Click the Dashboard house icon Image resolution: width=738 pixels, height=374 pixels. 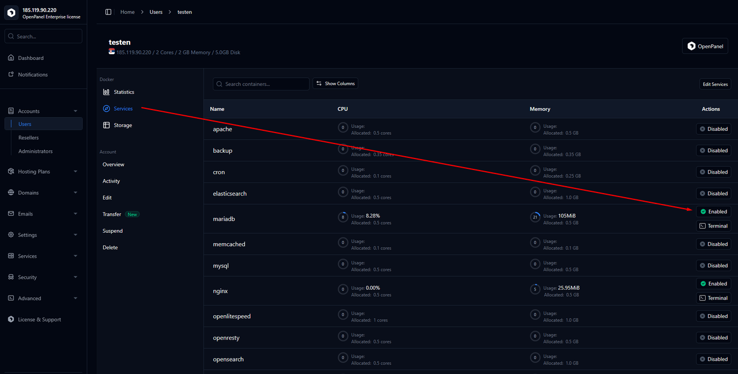click(11, 58)
